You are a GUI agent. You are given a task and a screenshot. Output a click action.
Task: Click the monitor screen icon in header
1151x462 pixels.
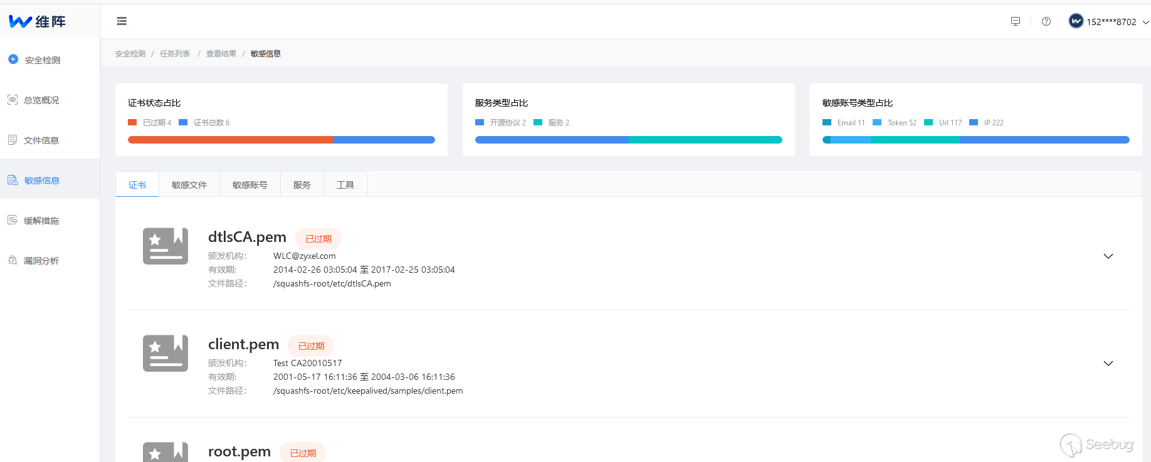(1016, 21)
